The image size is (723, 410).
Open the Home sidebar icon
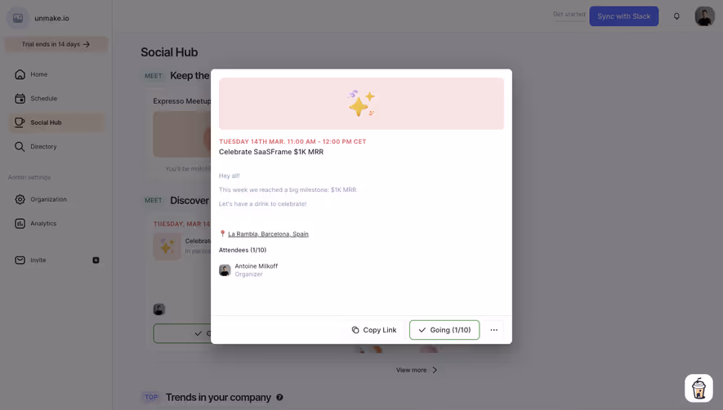(20, 74)
